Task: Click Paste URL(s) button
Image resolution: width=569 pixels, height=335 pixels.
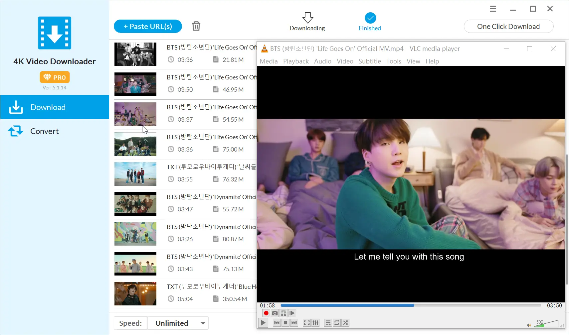Action: point(148,26)
